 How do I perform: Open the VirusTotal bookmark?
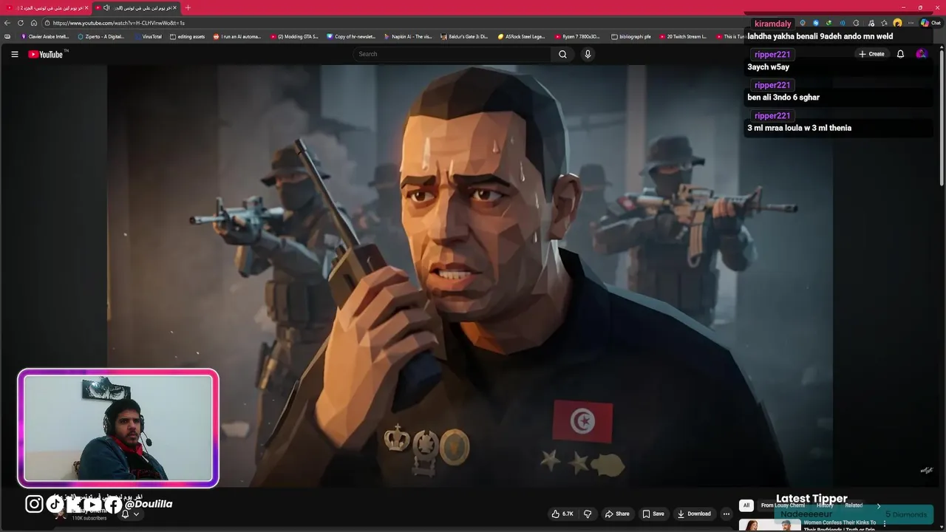(148, 36)
